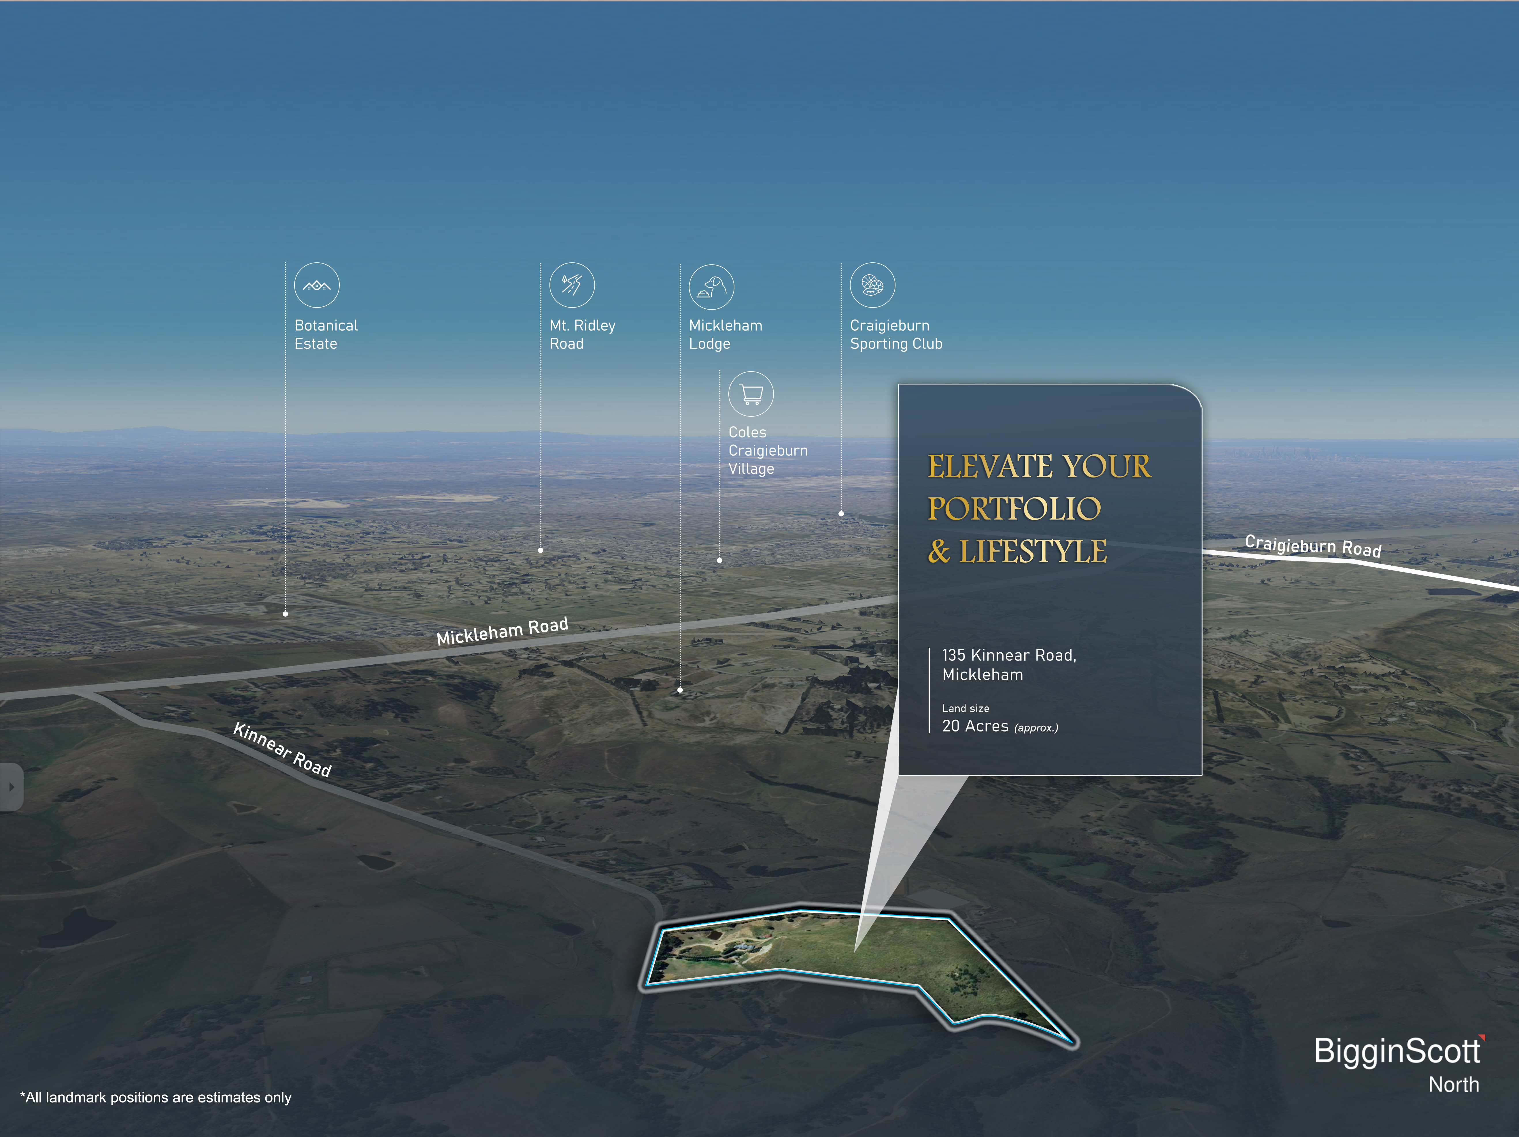Click the Coles shopping cart icon
1519x1137 pixels.
pyautogui.click(x=751, y=393)
